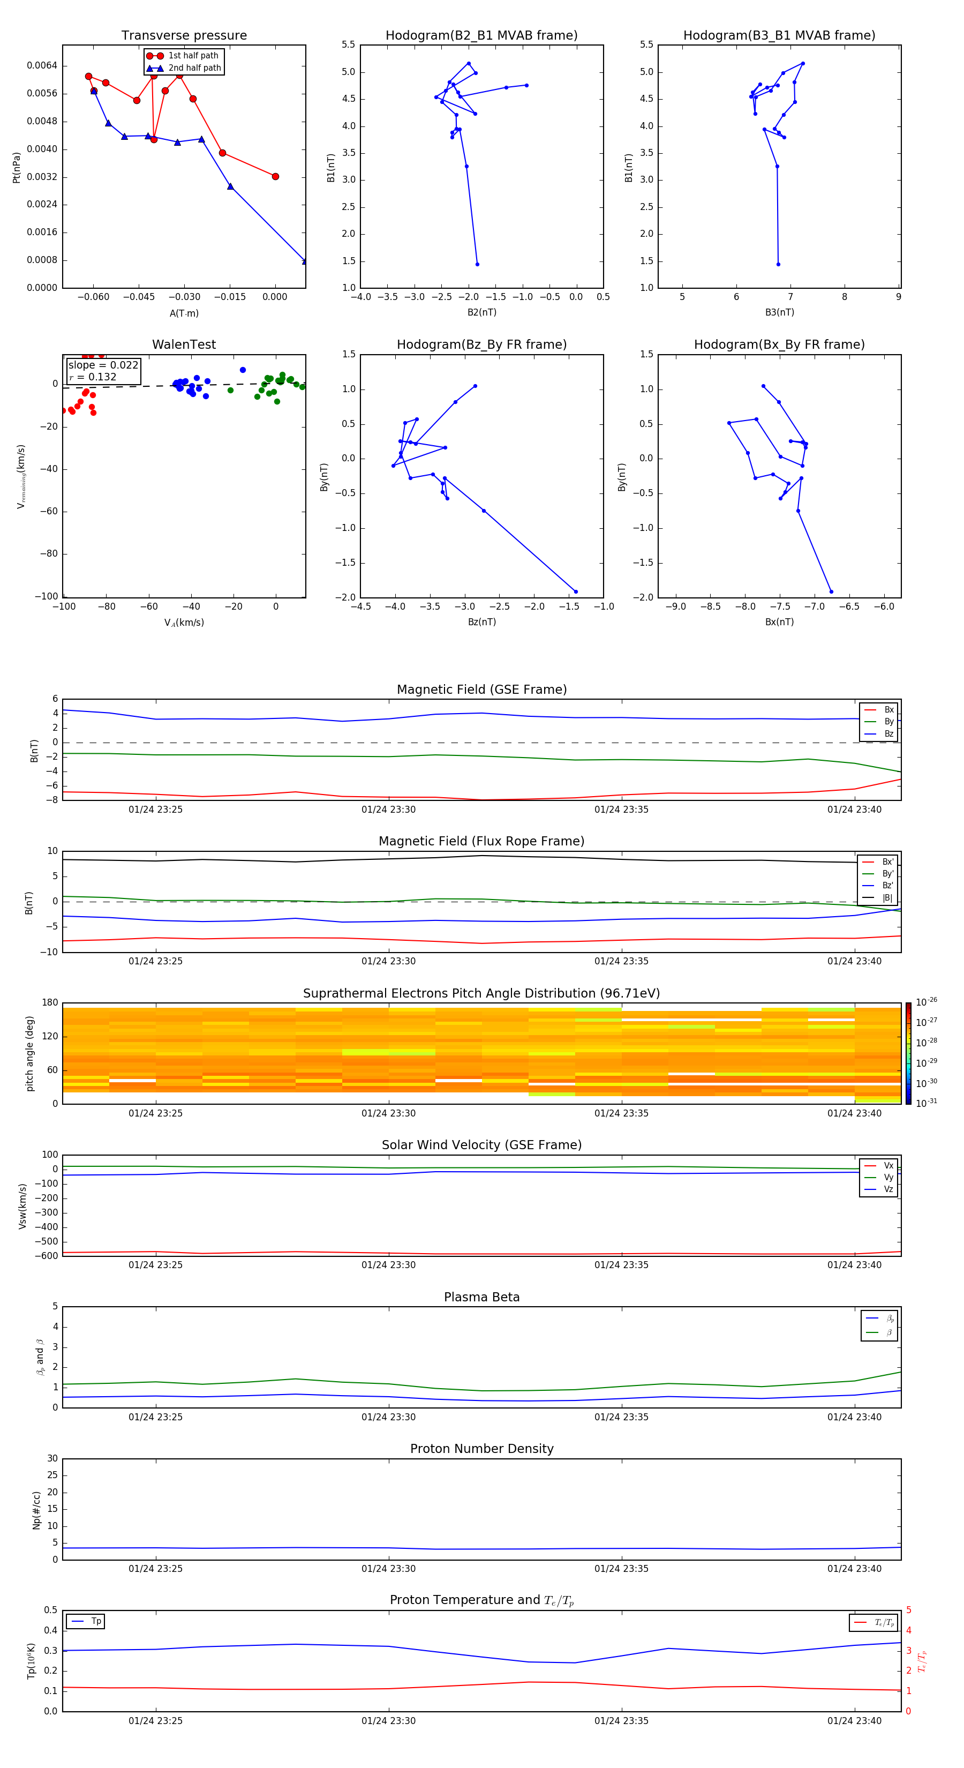
Task: Click the 'Te/Tp' legend box in temperature plot
Action: point(873,1622)
